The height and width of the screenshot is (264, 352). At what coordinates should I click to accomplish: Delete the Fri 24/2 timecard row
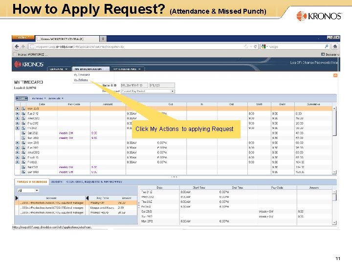tap(17, 128)
